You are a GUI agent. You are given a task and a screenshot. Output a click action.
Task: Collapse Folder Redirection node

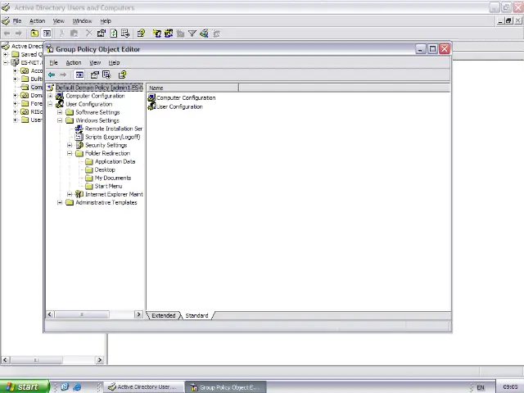pos(70,153)
